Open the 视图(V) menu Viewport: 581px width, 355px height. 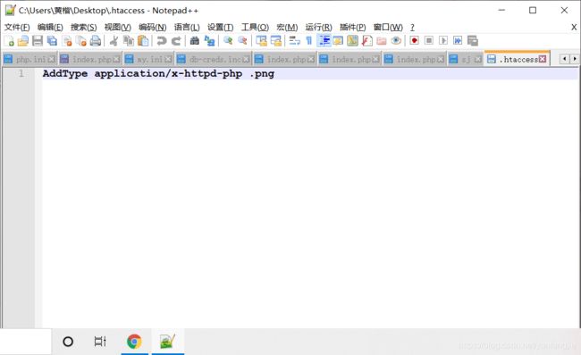117,28
